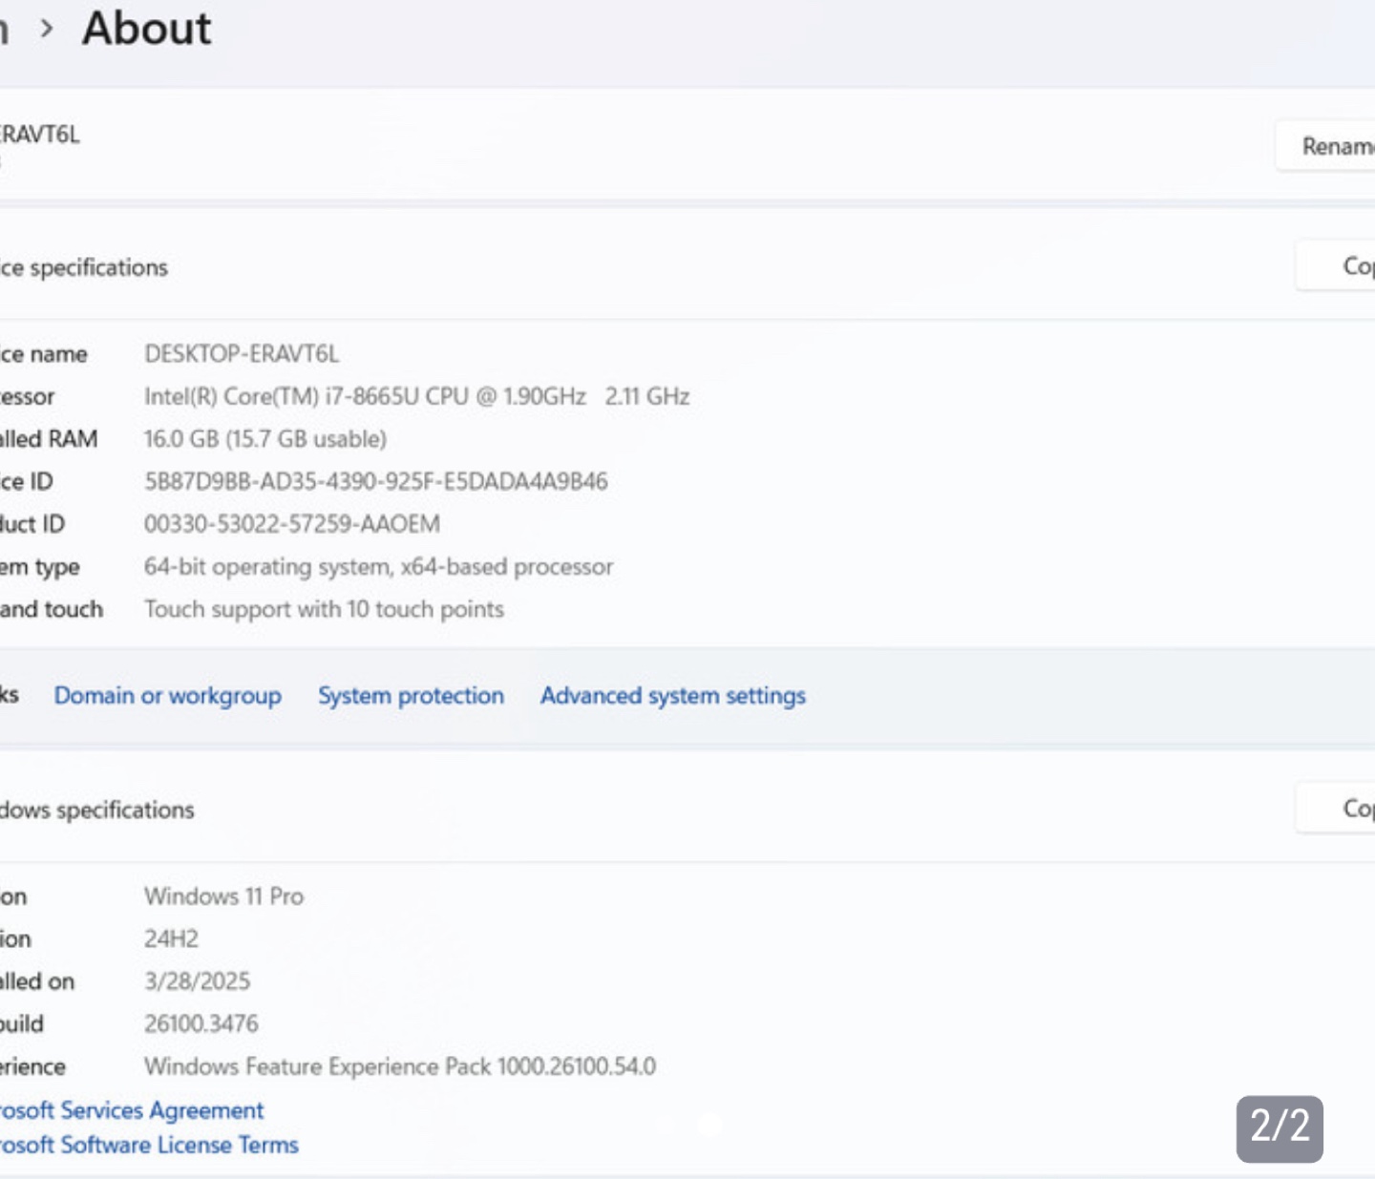Copy the device specifications
Screen dimensions: 1375x1179
point(1335,265)
